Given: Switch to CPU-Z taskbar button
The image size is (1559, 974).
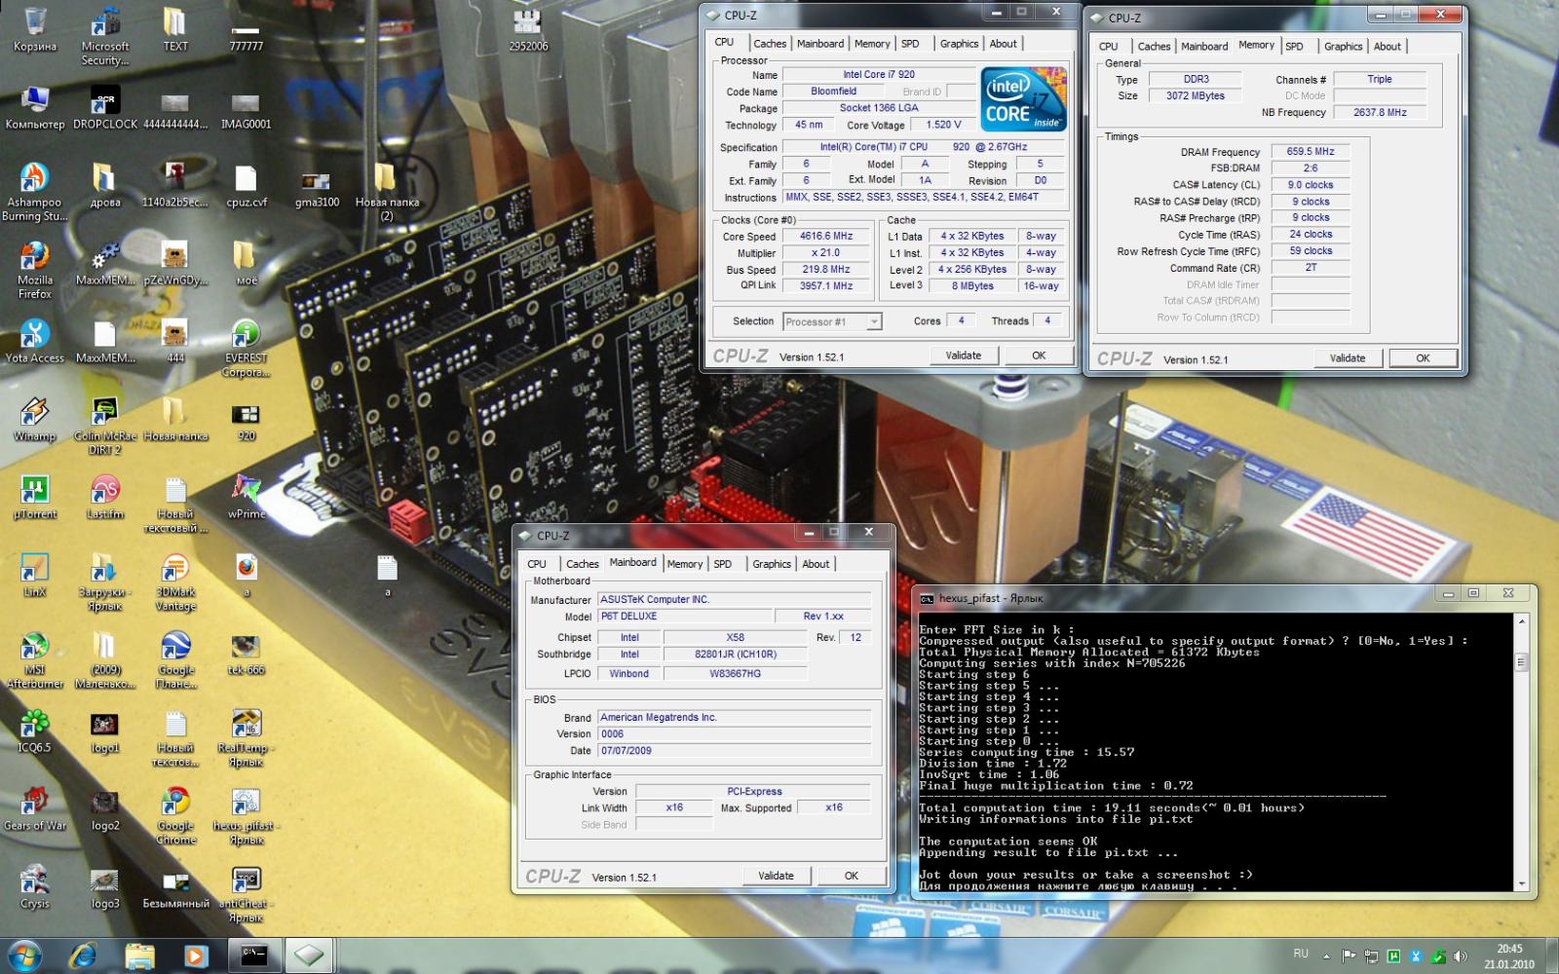Looking at the screenshot, I should pyautogui.click(x=309, y=955).
